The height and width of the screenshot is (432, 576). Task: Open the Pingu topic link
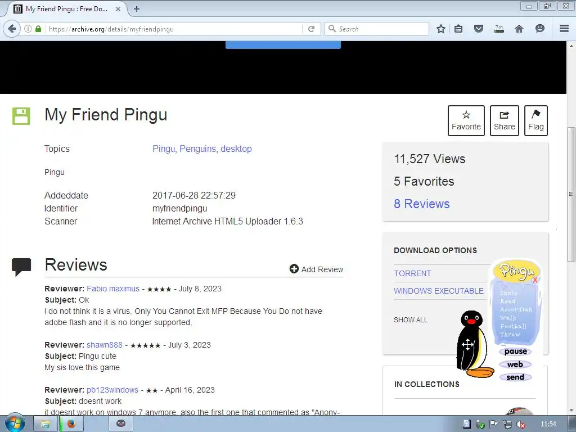[x=164, y=148]
